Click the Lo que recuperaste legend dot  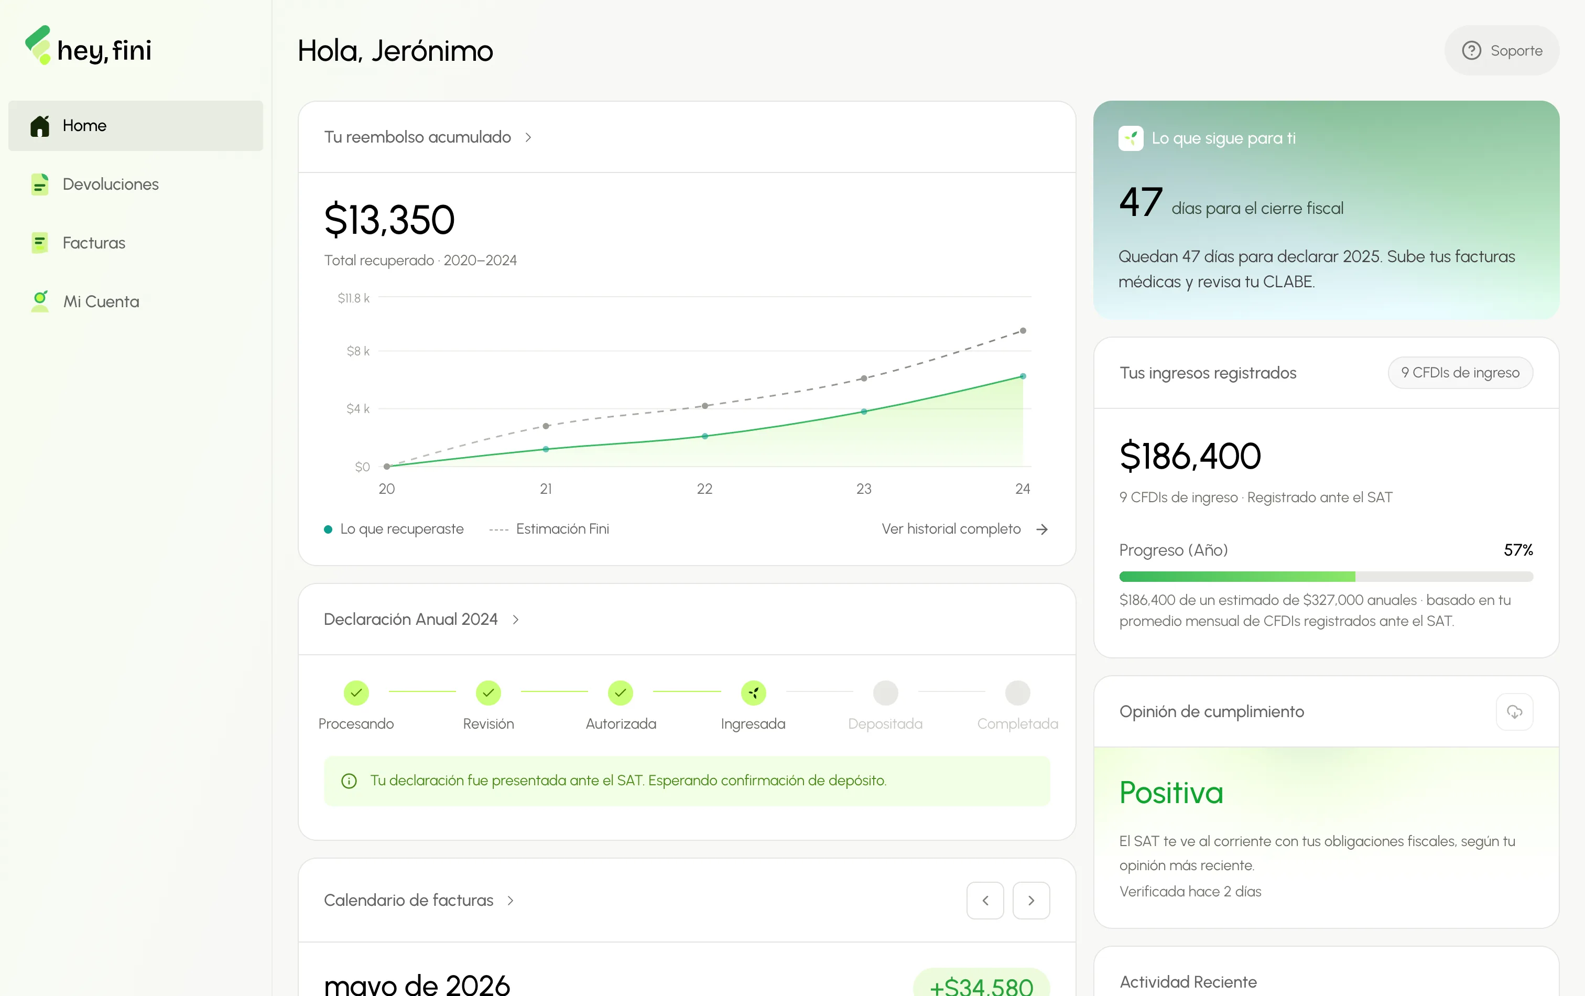328,529
